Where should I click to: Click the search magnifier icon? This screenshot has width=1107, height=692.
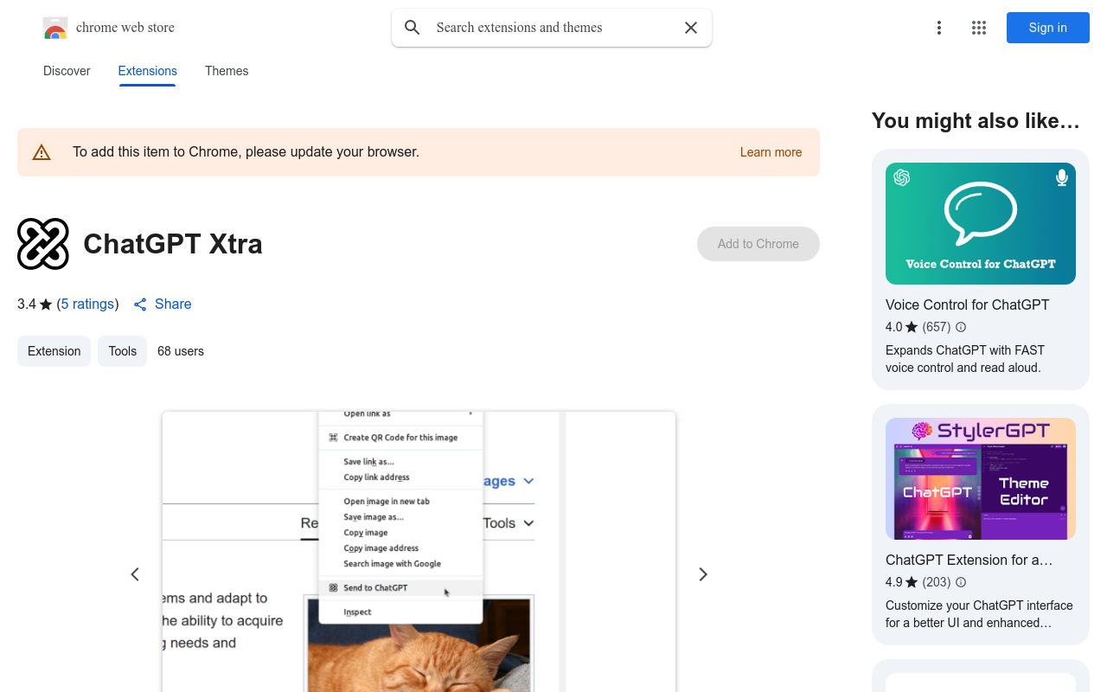click(x=413, y=28)
